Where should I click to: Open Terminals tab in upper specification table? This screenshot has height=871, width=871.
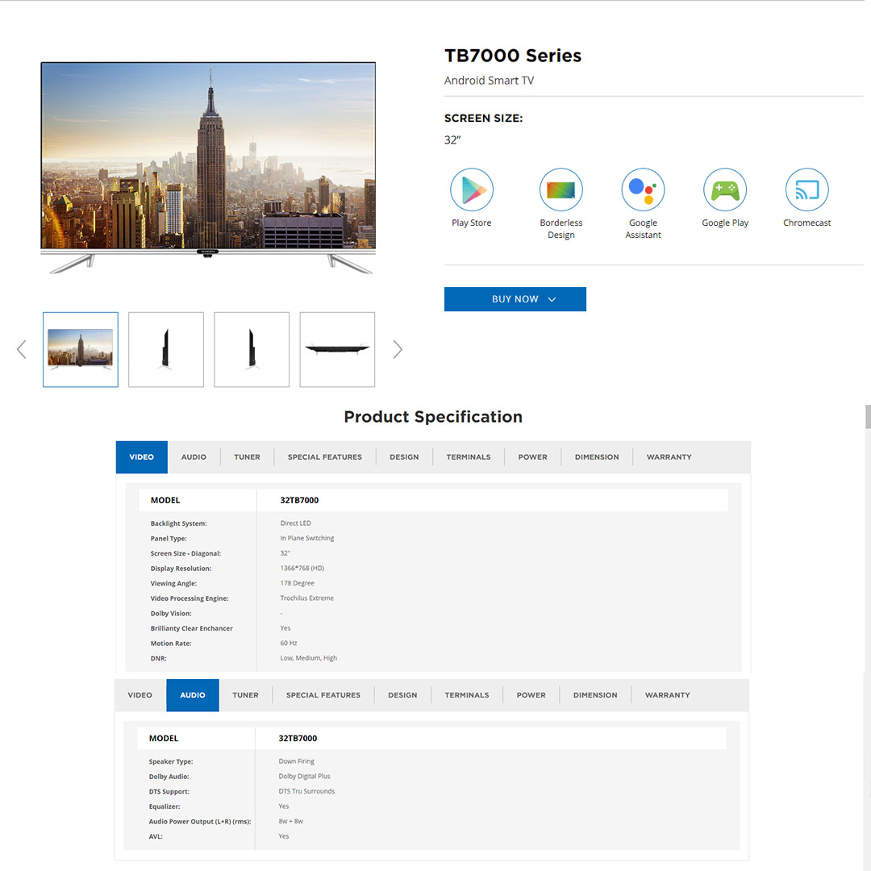(x=468, y=457)
